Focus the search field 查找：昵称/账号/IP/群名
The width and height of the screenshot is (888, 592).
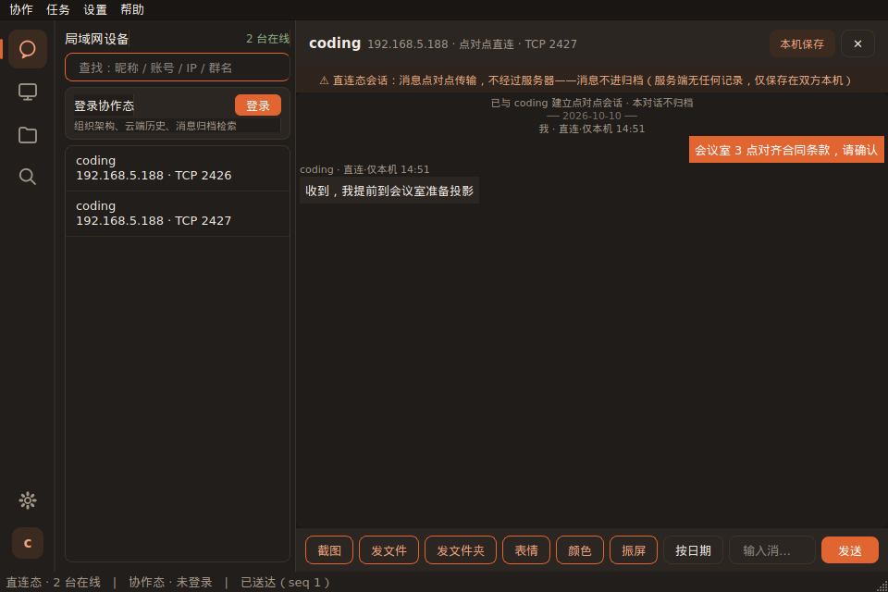pos(178,68)
